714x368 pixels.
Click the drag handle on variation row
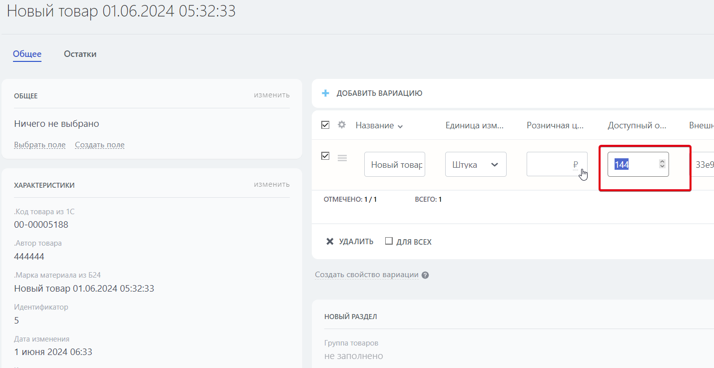342,158
